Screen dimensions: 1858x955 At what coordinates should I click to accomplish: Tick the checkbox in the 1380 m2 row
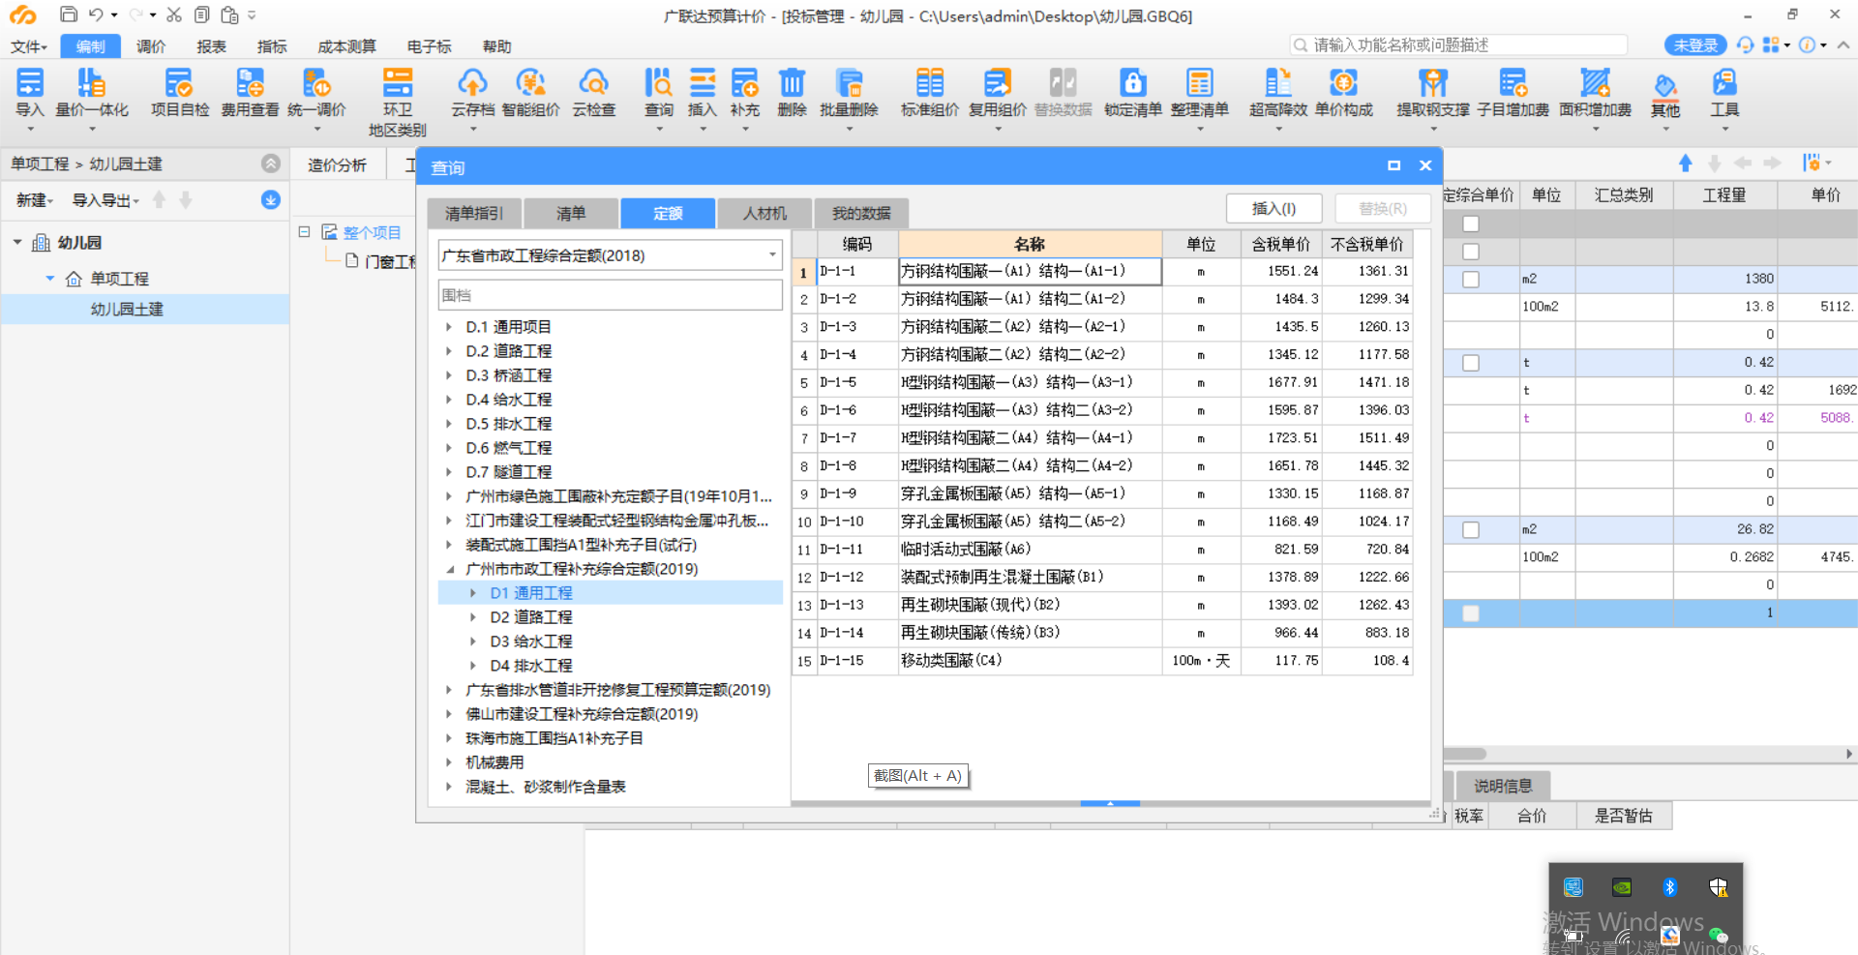coord(1471,279)
